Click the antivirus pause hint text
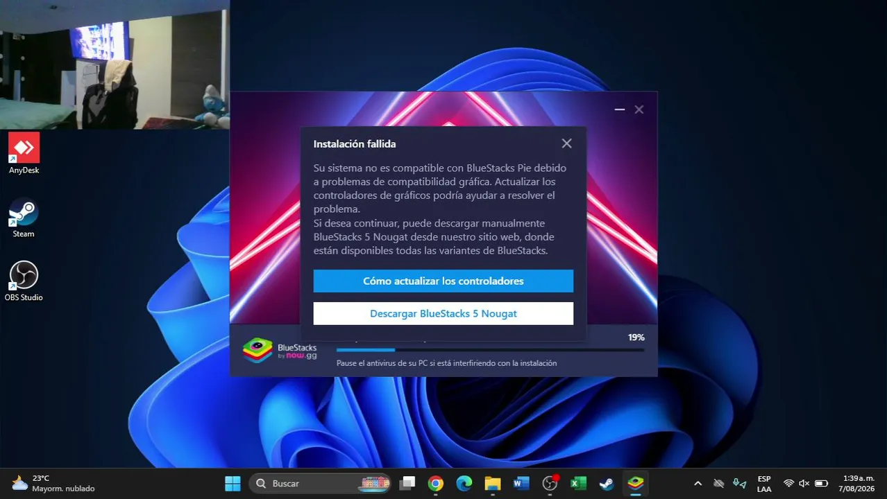The height and width of the screenshot is (499, 887). [446, 363]
